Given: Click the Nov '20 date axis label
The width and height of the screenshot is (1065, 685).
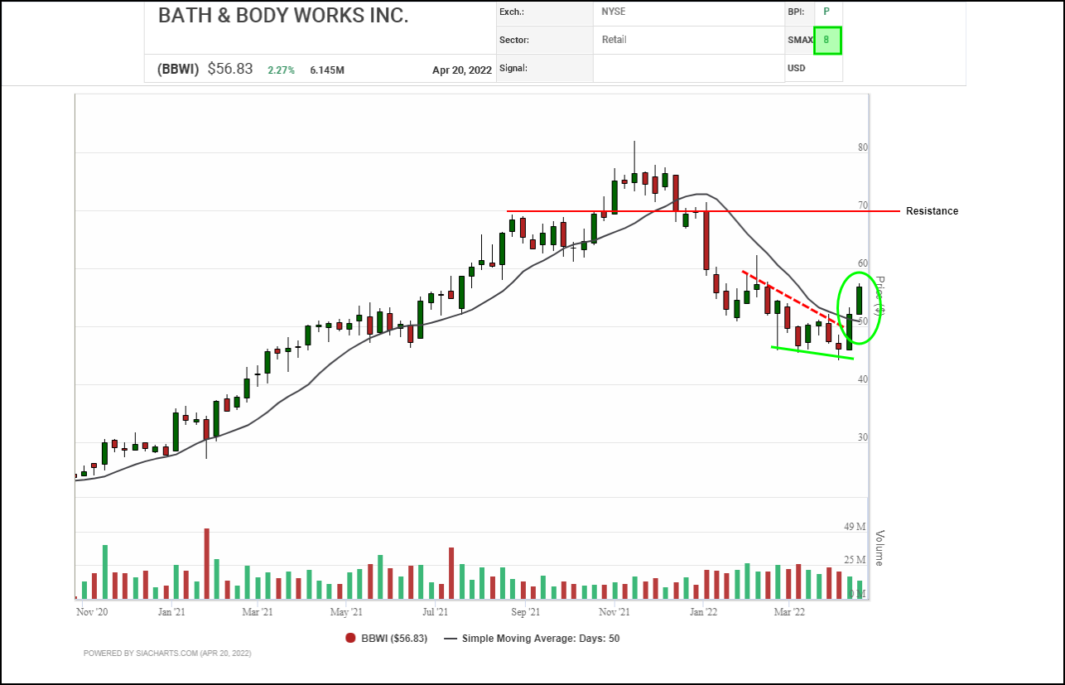Looking at the screenshot, I should [92, 612].
